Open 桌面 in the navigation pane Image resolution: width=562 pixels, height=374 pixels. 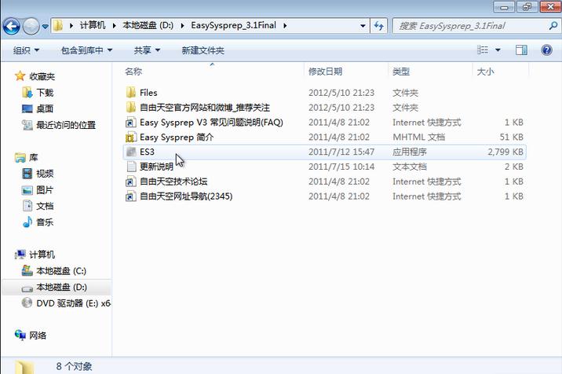point(45,108)
